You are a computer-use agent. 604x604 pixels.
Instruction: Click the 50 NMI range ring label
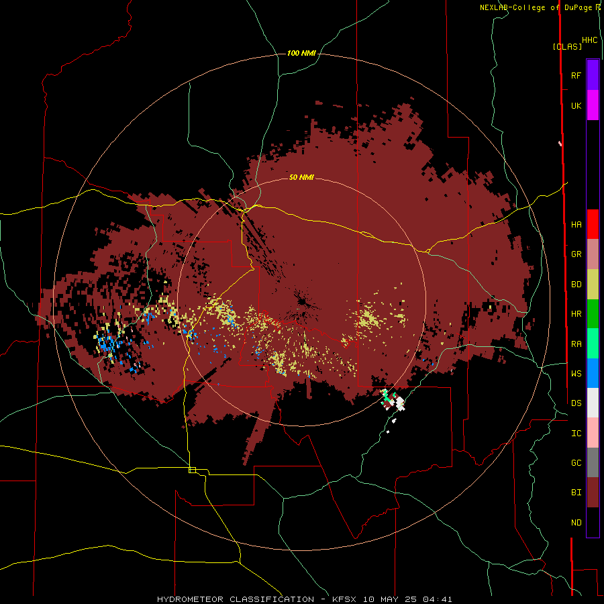pyautogui.click(x=301, y=177)
